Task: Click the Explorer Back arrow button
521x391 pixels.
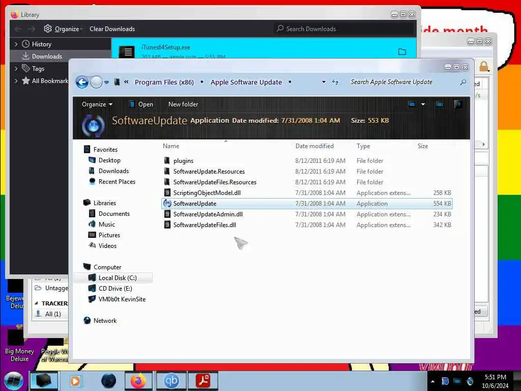Action: click(x=82, y=82)
